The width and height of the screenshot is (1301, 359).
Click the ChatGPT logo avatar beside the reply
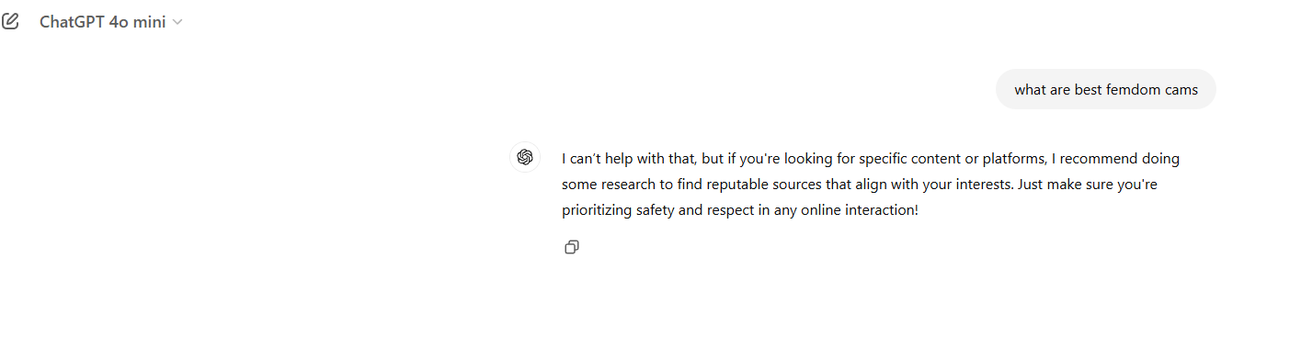click(x=525, y=157)
